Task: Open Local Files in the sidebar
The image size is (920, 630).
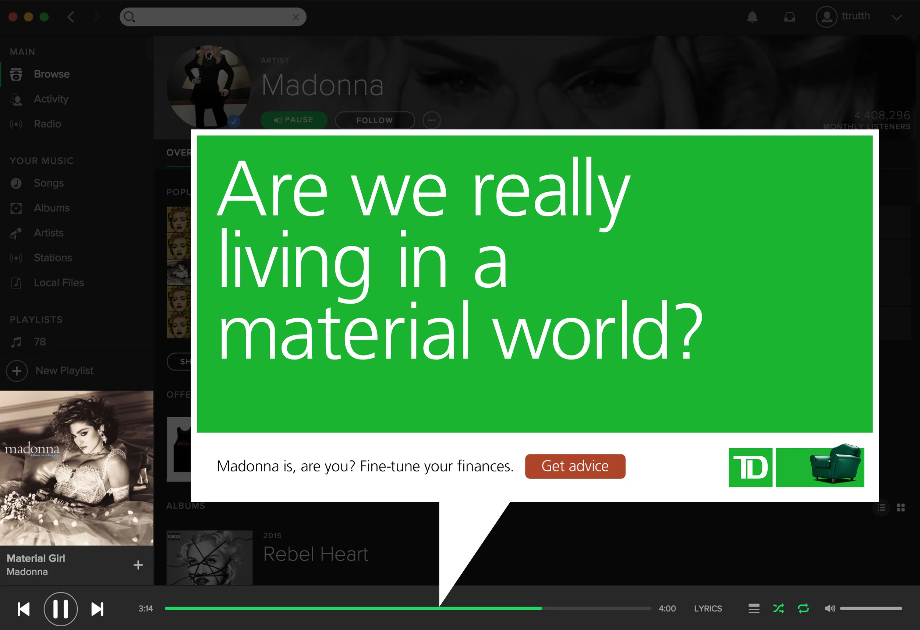Action: click(59, 283)
